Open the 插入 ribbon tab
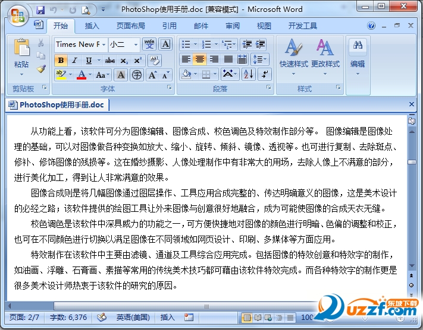This screenshot has height=330, width=423. point(92,26)
